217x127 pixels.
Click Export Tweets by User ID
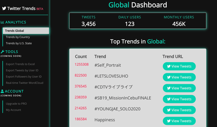pos(22,70)
